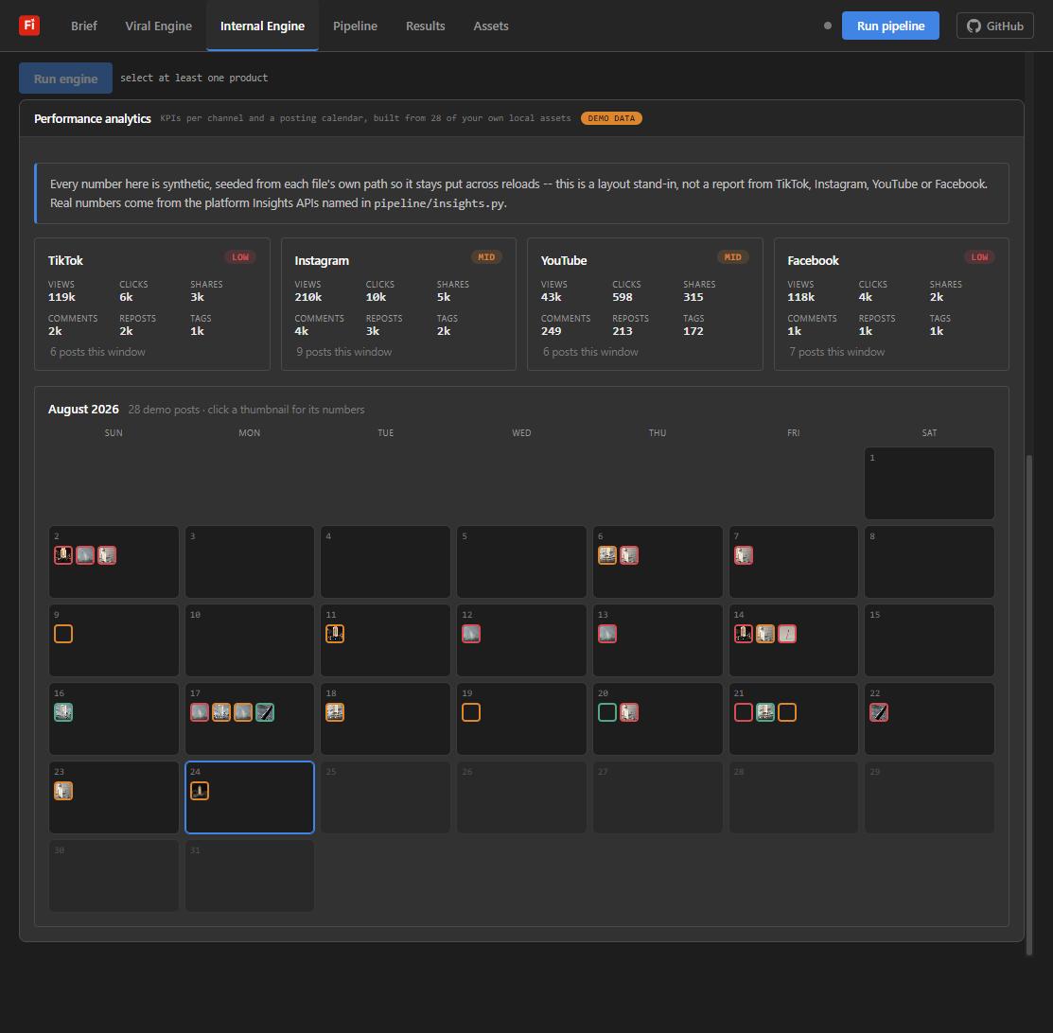Open fourth green post thumbnail on August 17
Image resolution: width=1053 pixels, height=1033 pixels.
click(265, 712)
